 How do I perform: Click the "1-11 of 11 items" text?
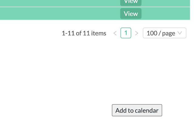coord(84,33)
